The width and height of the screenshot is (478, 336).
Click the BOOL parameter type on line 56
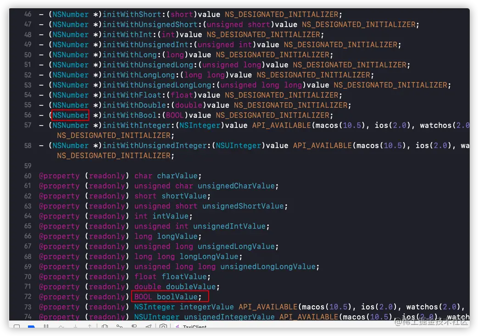coord(175,115)
